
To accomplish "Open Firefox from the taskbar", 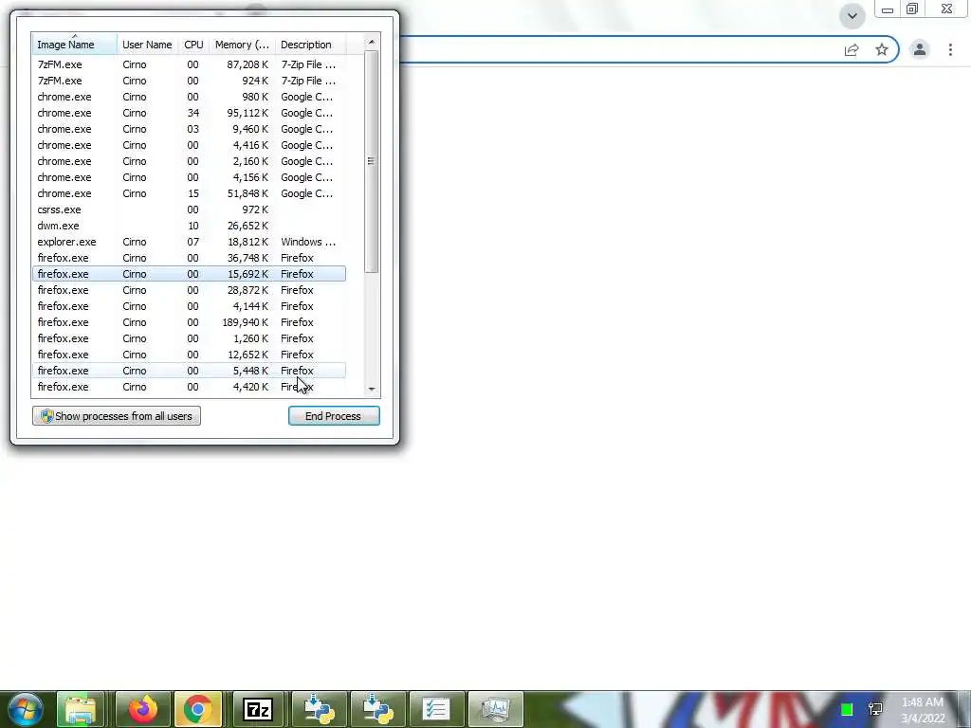I will pos(142,709).
